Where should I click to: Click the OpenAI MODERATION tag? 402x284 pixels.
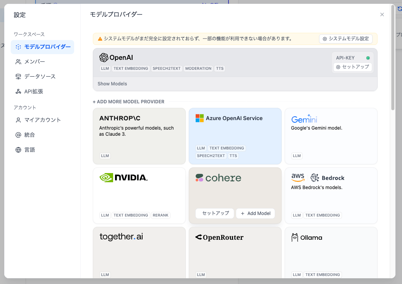[198, 69]
